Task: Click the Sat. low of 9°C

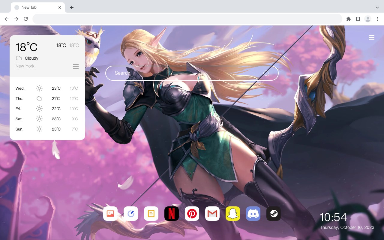Action: coord(75,119)
